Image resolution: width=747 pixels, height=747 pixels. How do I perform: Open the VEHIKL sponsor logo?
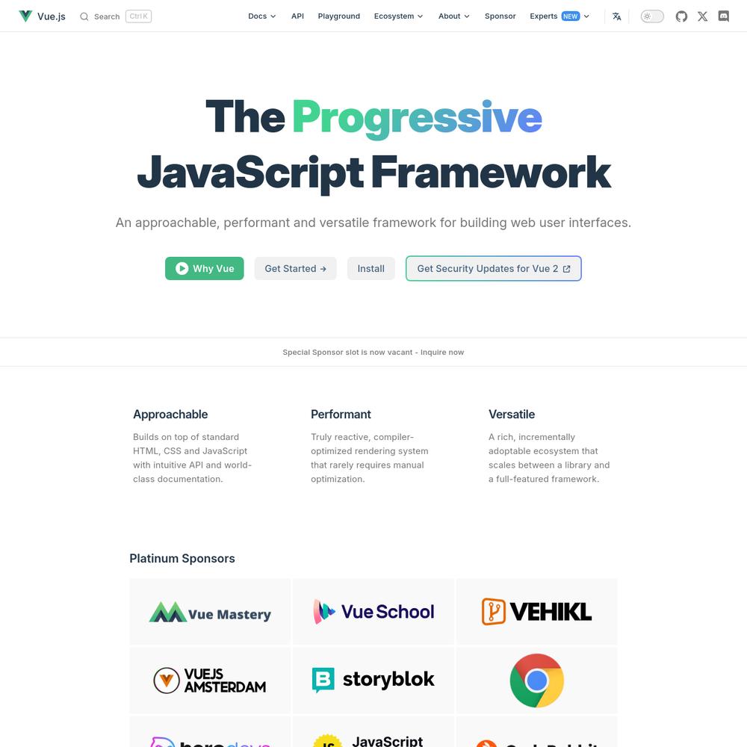[x=537, y=612]
